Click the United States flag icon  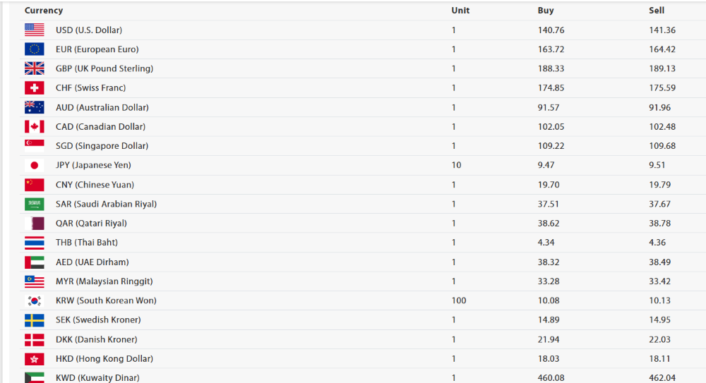tap(34, 30)
